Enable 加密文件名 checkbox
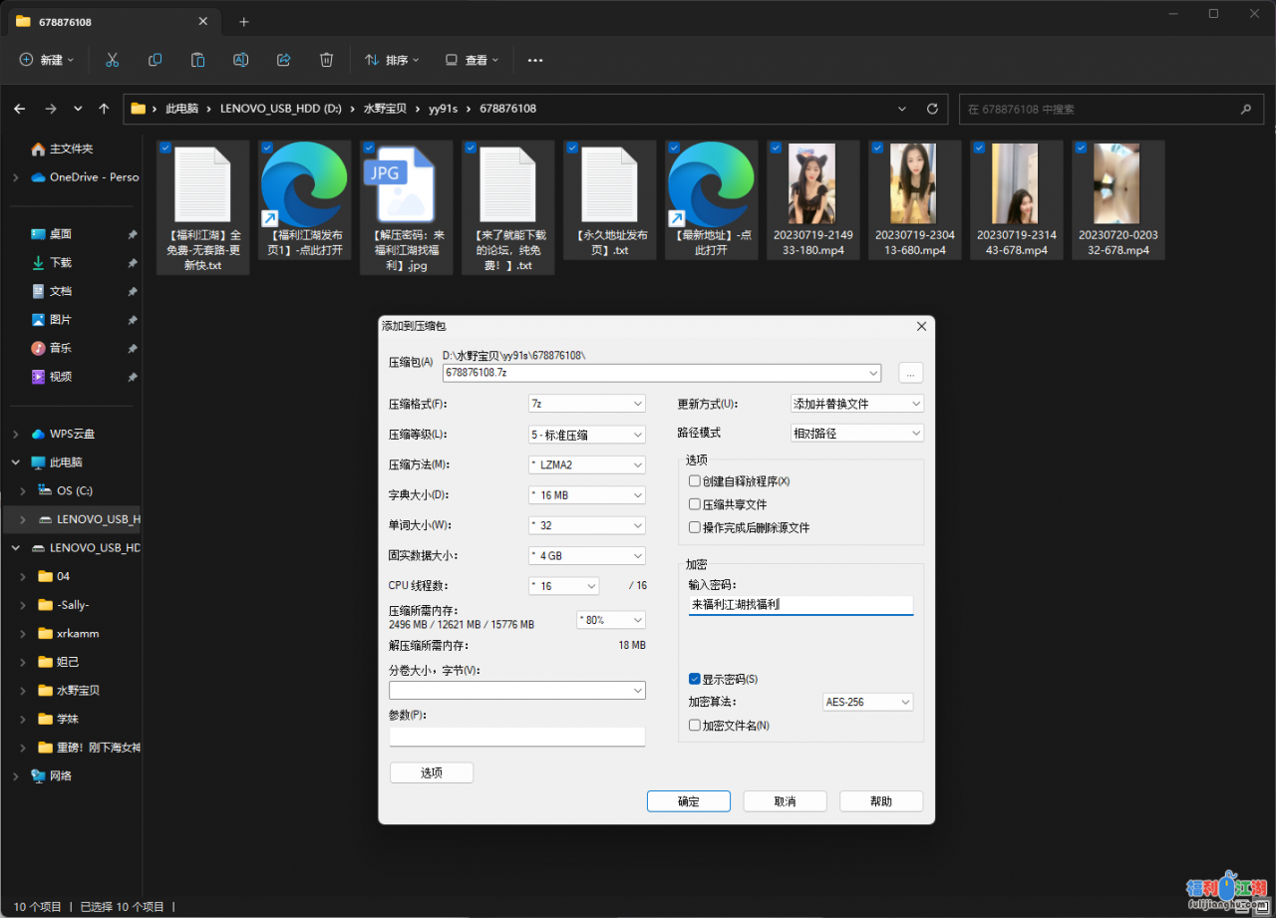Image resolution: width=1276 pixels, height=918 pixels. tap(695, 726)
